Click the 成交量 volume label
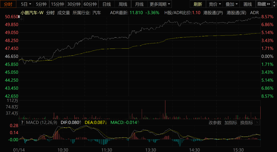 point(64,13)
